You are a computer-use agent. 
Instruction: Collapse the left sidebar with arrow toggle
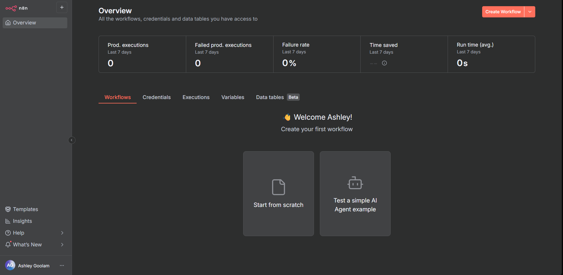point(72,140)
